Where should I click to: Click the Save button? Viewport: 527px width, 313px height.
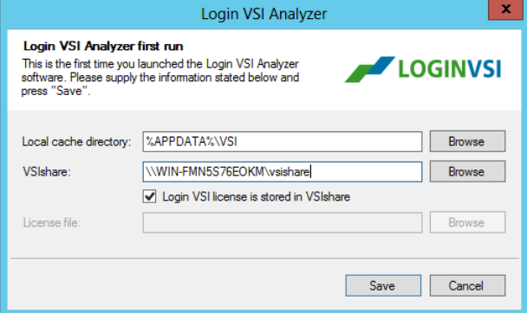(x=383, y=285)
